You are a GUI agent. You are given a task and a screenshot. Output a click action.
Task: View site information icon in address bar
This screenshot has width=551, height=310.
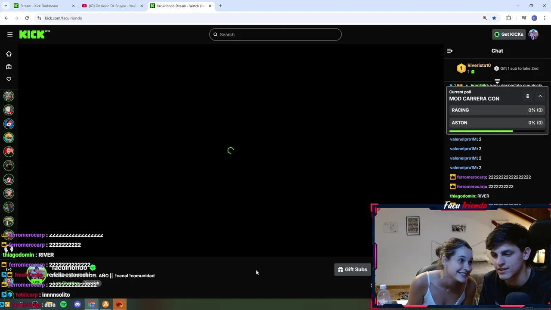tap(39, 18)
